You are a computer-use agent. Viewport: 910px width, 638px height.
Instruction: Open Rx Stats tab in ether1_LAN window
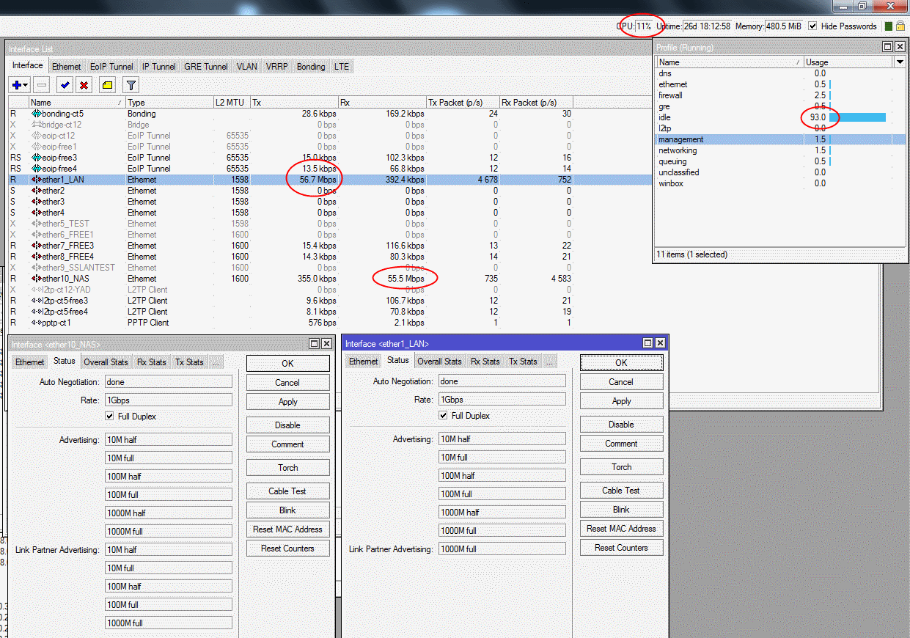click(x=485, y=361)
